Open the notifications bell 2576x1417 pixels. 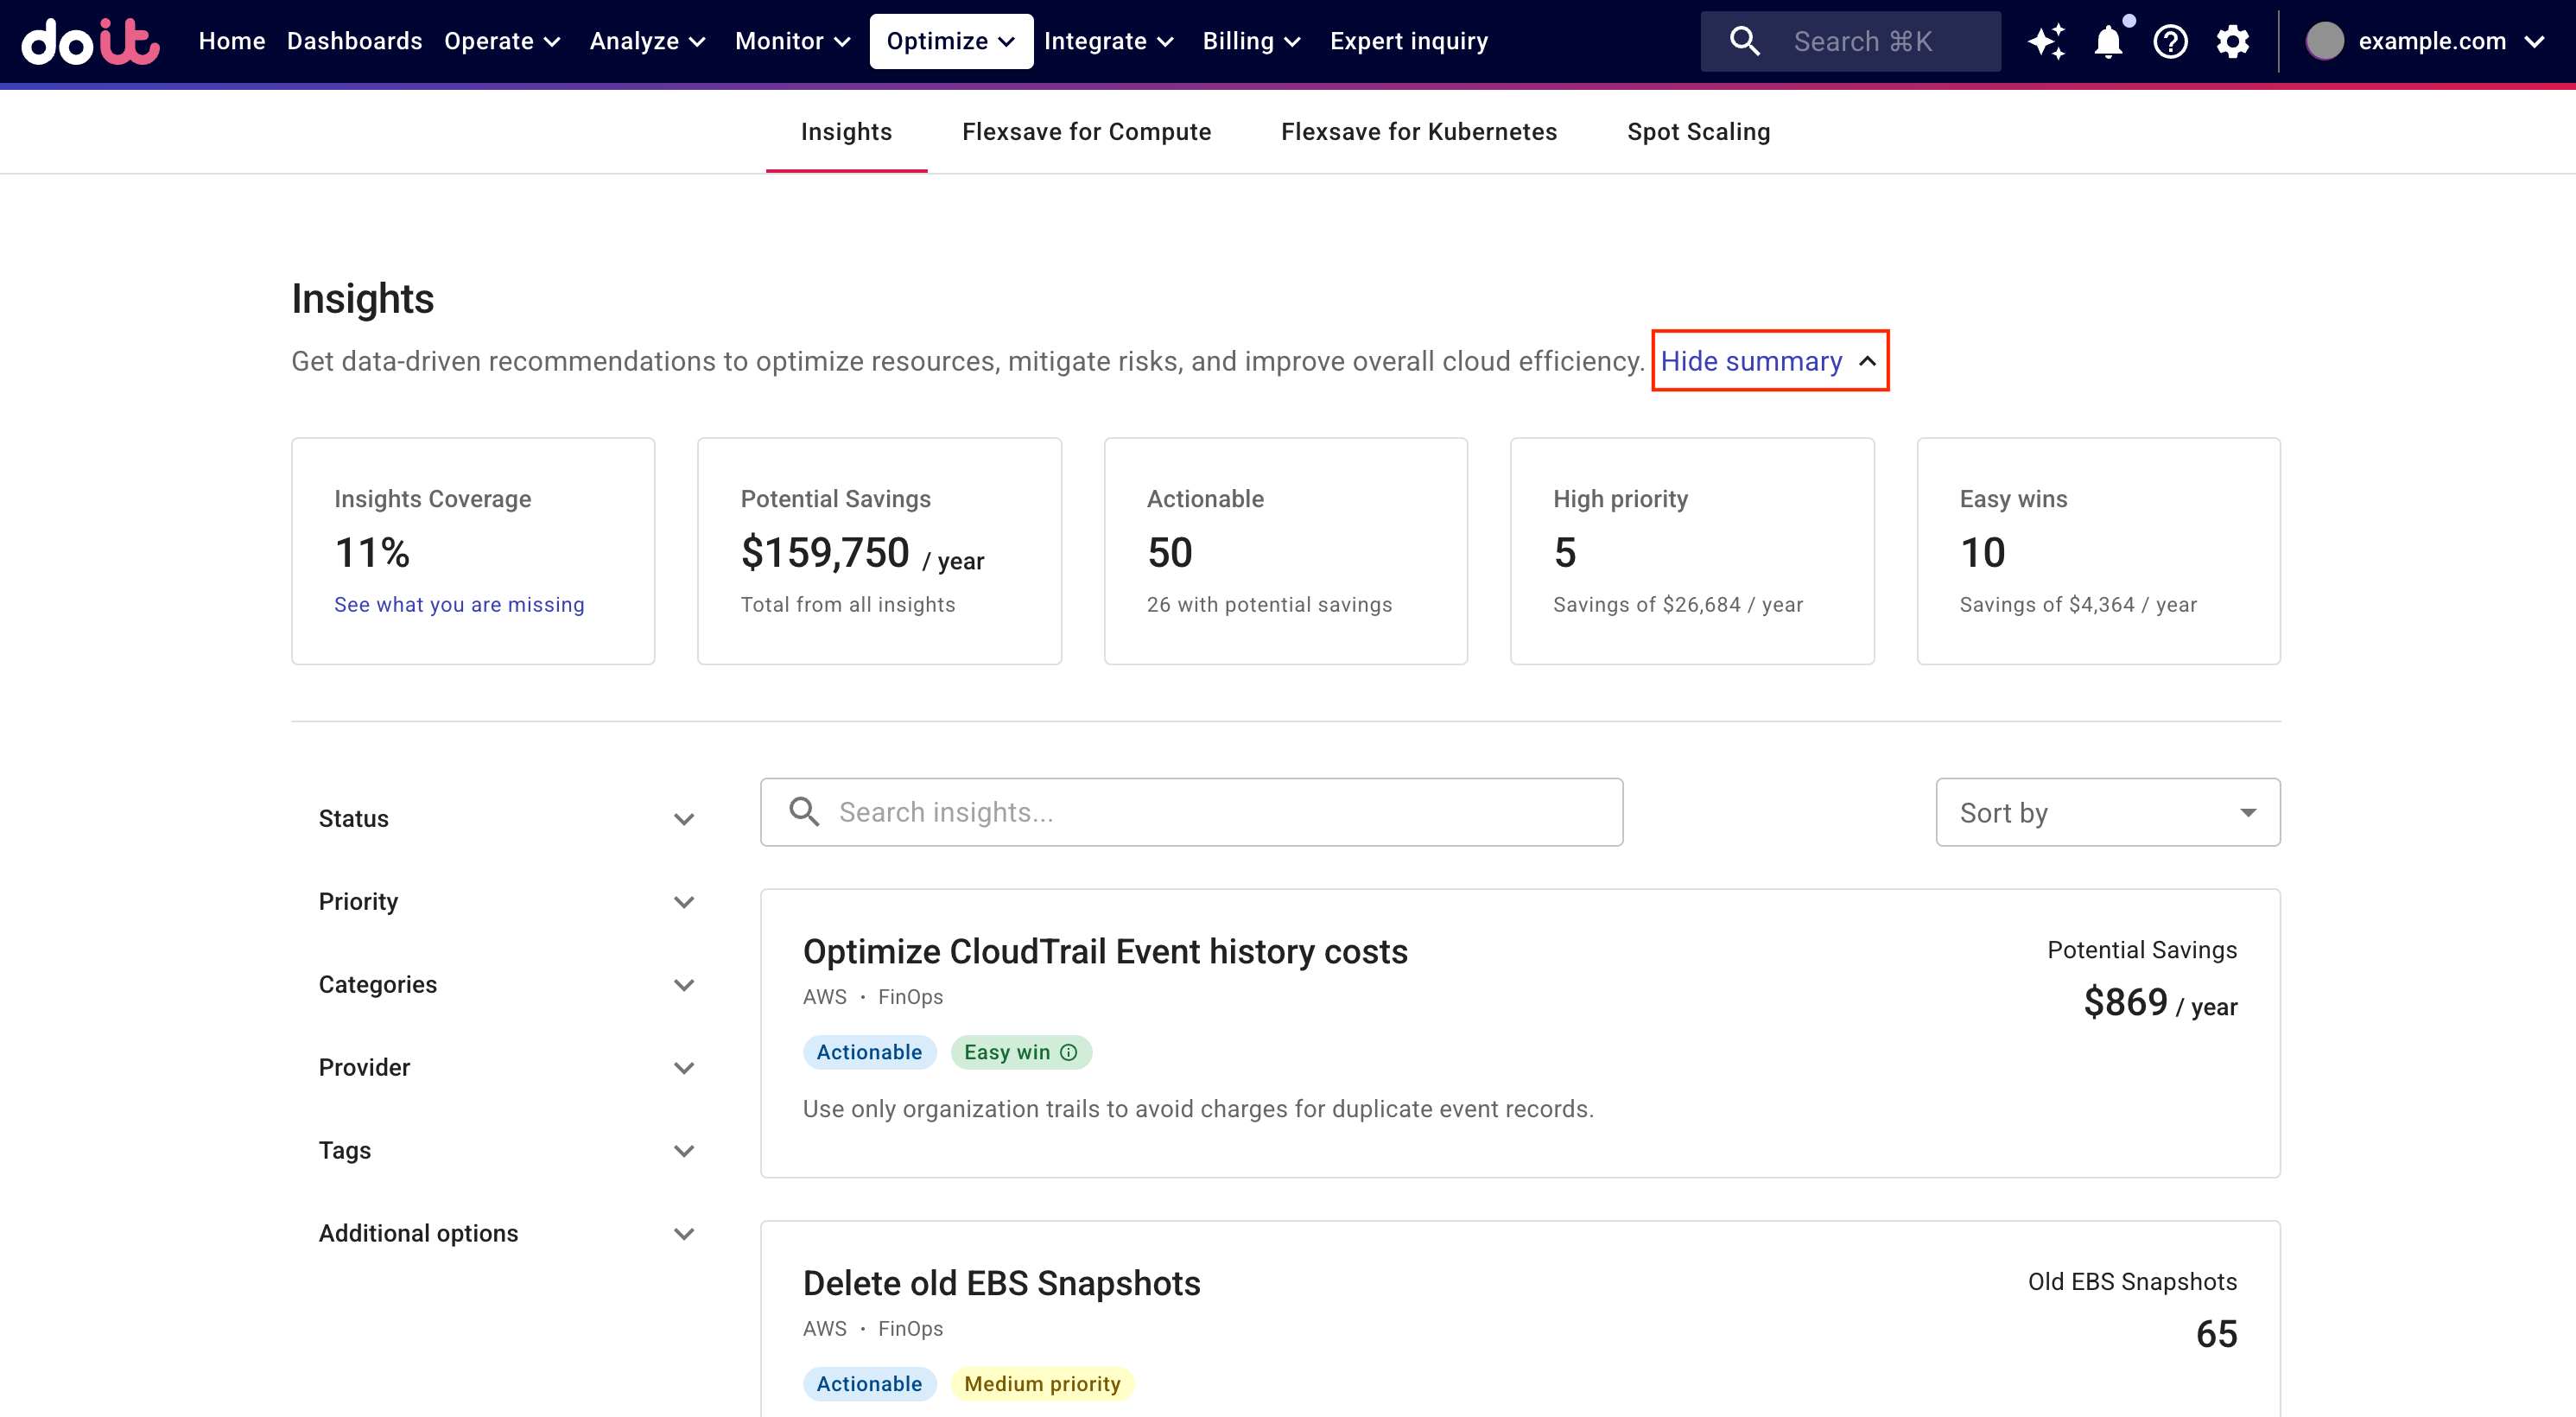[2108, 41]
